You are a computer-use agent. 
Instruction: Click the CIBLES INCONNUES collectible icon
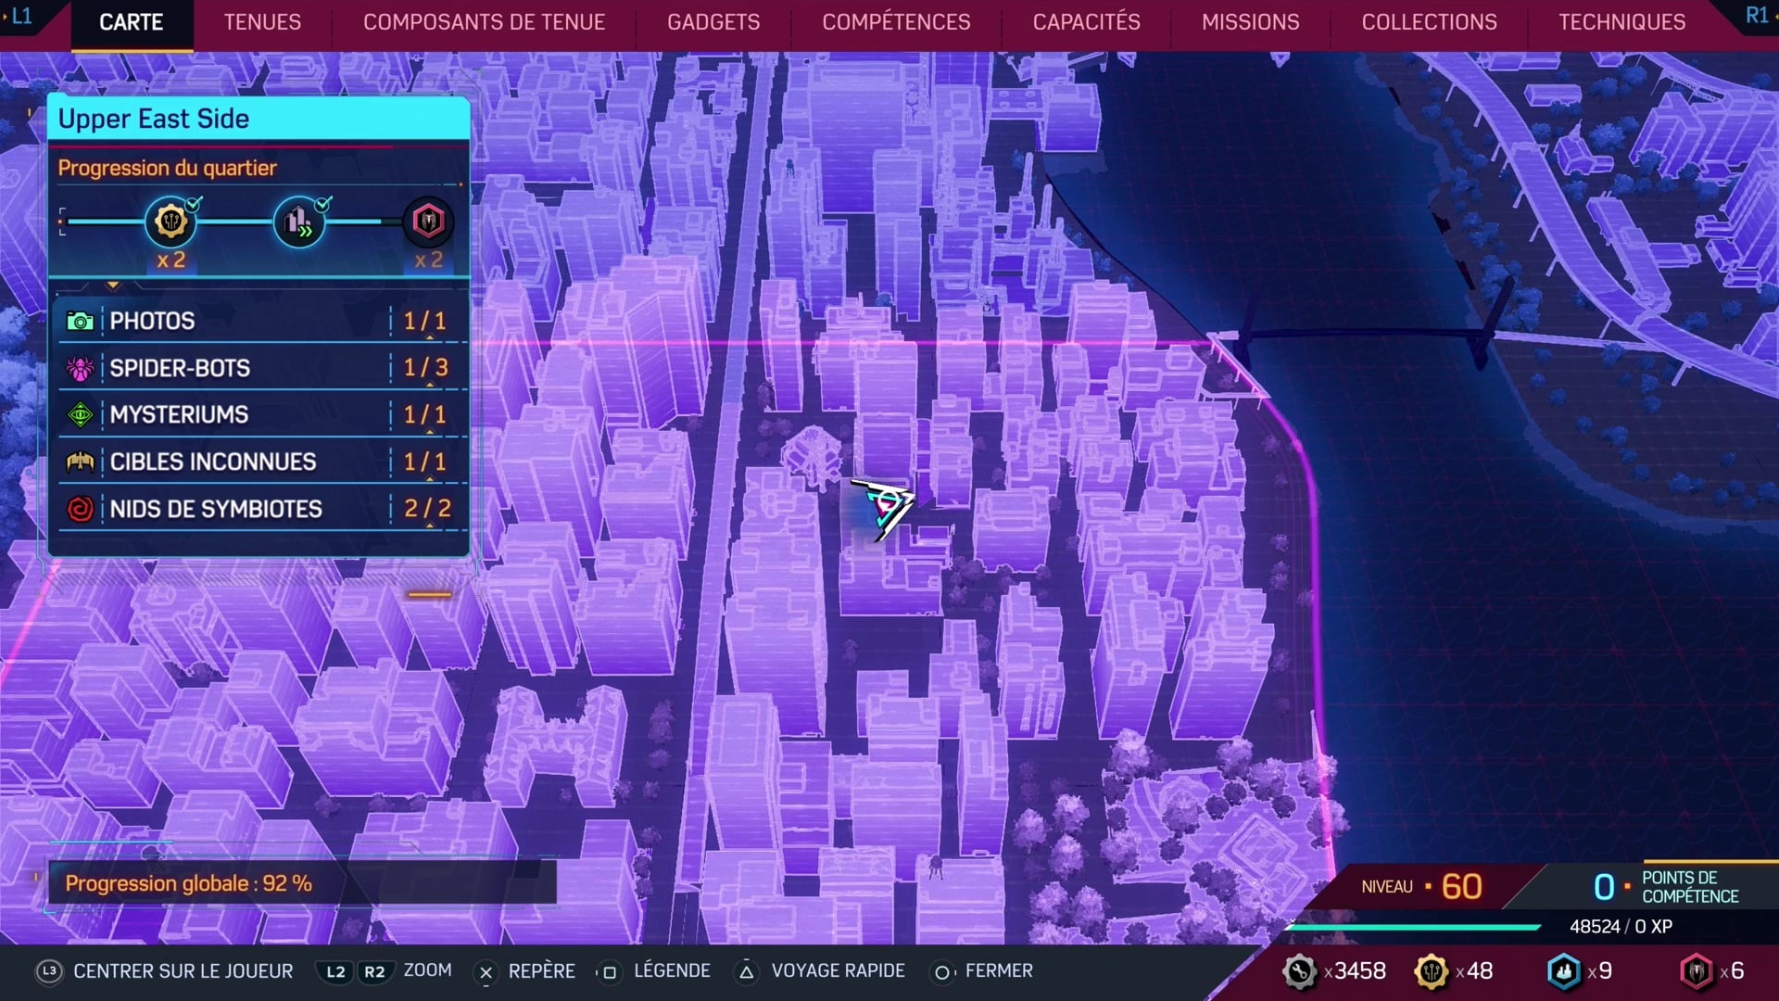pos(81,462)
